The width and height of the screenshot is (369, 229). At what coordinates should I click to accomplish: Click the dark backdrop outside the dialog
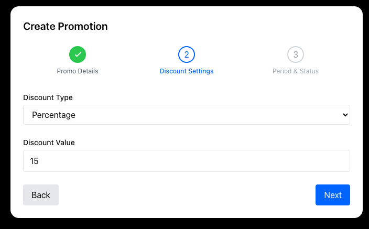(4, 115)
